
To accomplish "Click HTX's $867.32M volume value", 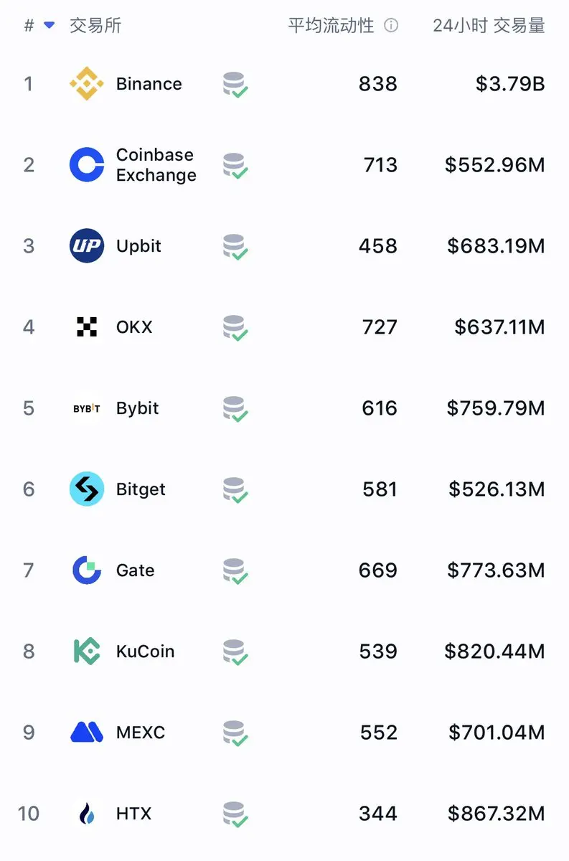I will click(497, 814).
